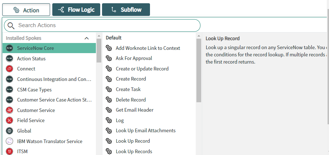Click the IBM Watson Translator Service icon

(9, 141)
